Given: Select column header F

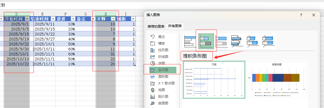Looking at the screenshot, I should [x=65, y=14].
